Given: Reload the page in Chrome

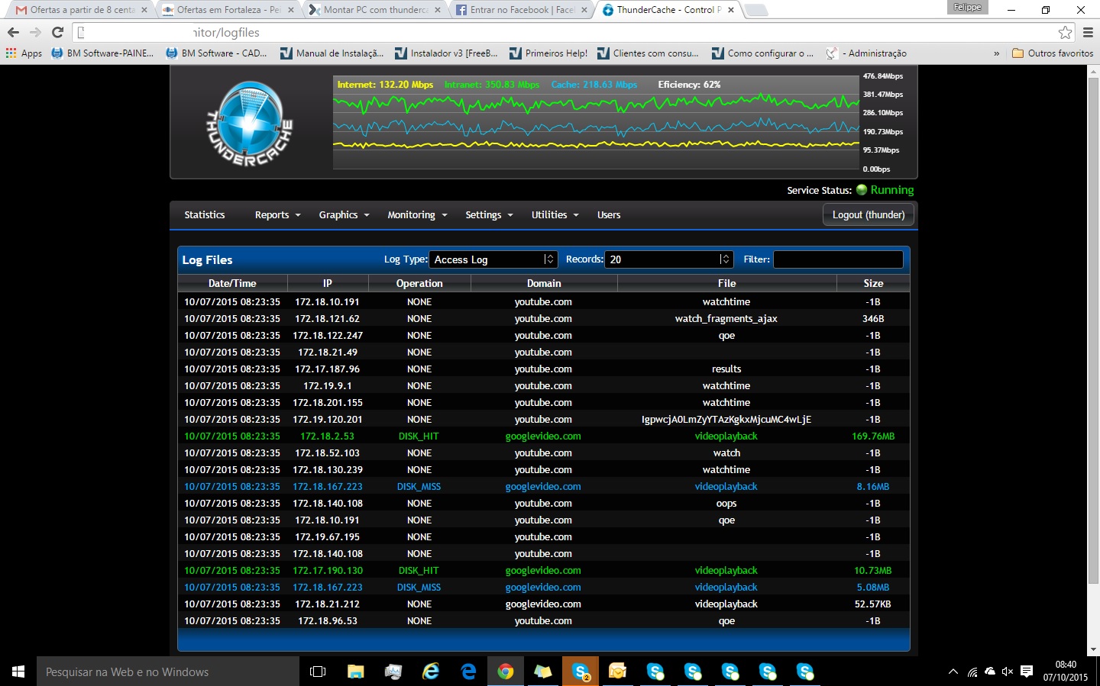Looking at the screenshot, I should click(57, 32).
